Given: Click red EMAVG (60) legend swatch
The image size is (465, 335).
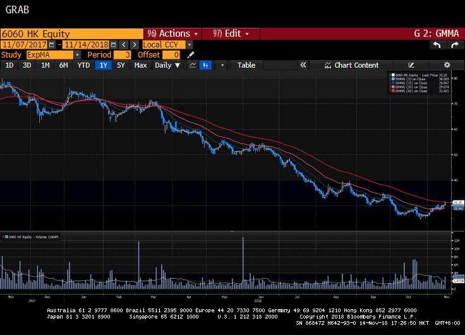Looking at the screenshot, I should (393, 91).
